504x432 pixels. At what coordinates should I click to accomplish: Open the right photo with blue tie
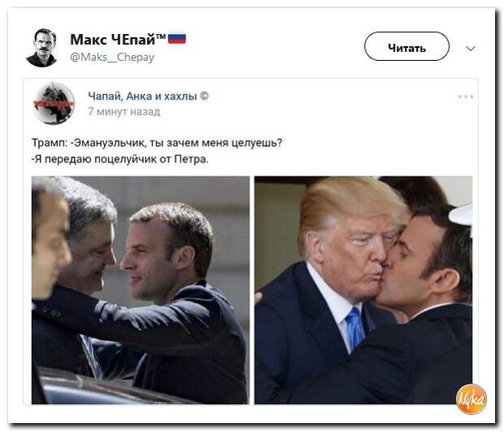pyautogui.click(x=363, y=290)
